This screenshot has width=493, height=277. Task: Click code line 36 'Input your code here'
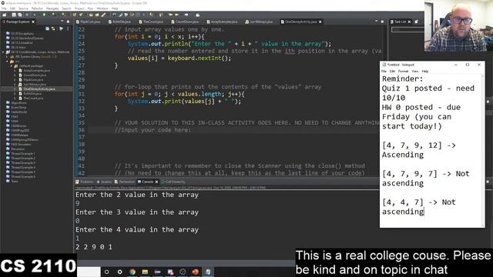tap(153, 130)
